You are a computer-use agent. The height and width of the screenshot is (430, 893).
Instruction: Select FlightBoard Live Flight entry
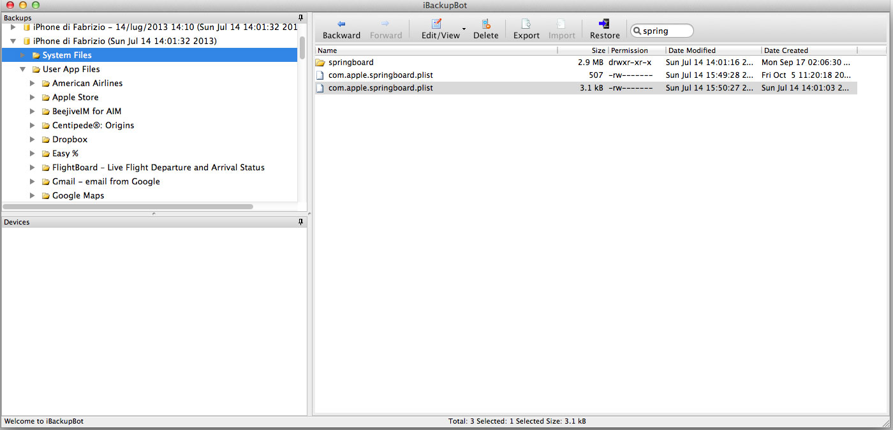(158, 167)
